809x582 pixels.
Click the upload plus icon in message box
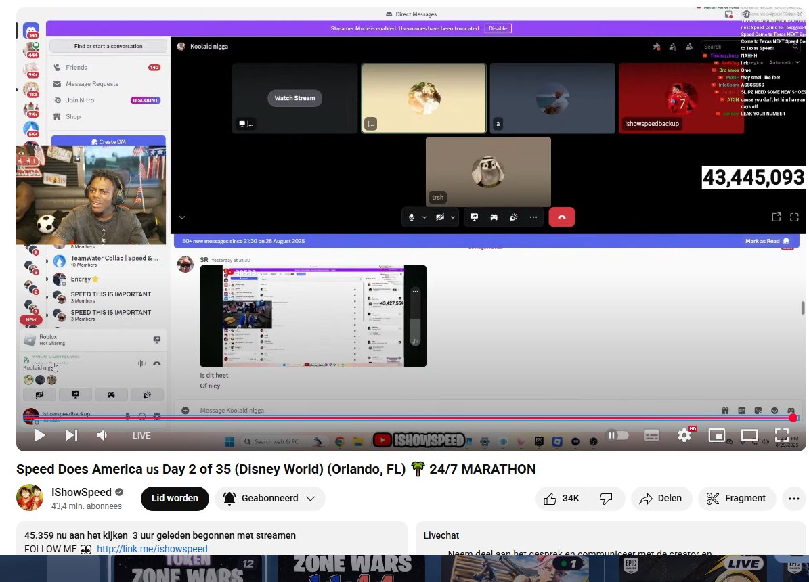(x=185, y=411)
